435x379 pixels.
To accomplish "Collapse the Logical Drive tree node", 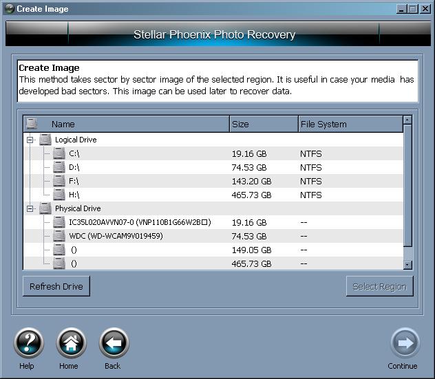I will tap(30, 140).
